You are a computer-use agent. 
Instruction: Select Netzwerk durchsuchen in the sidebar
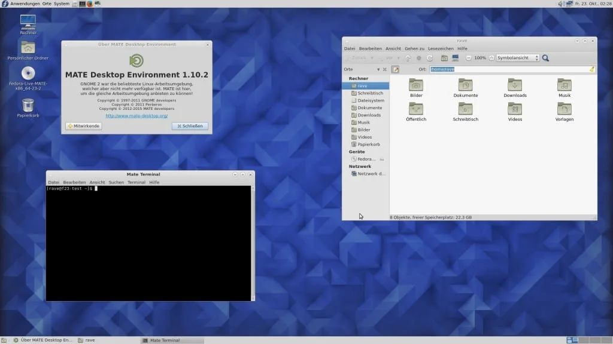click(x=368, y=174)
